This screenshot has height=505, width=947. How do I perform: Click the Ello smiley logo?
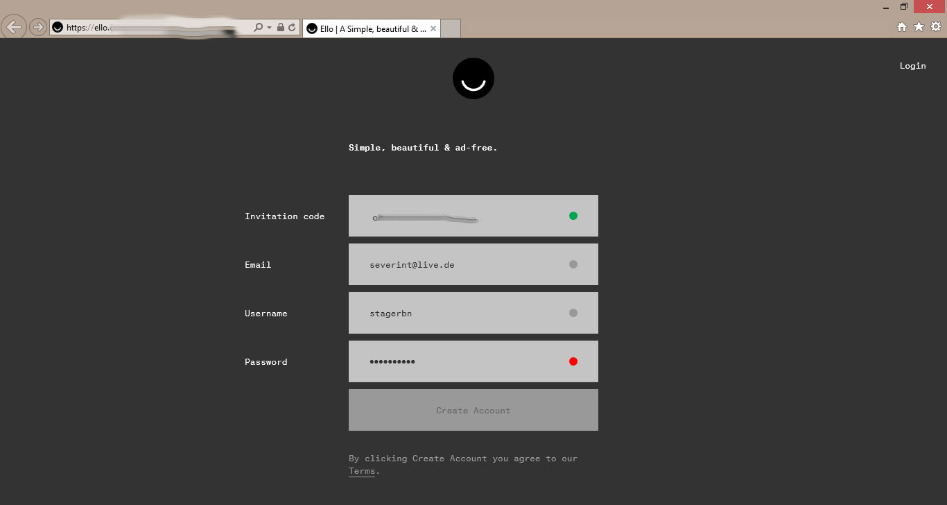click(x=473, y=78)
